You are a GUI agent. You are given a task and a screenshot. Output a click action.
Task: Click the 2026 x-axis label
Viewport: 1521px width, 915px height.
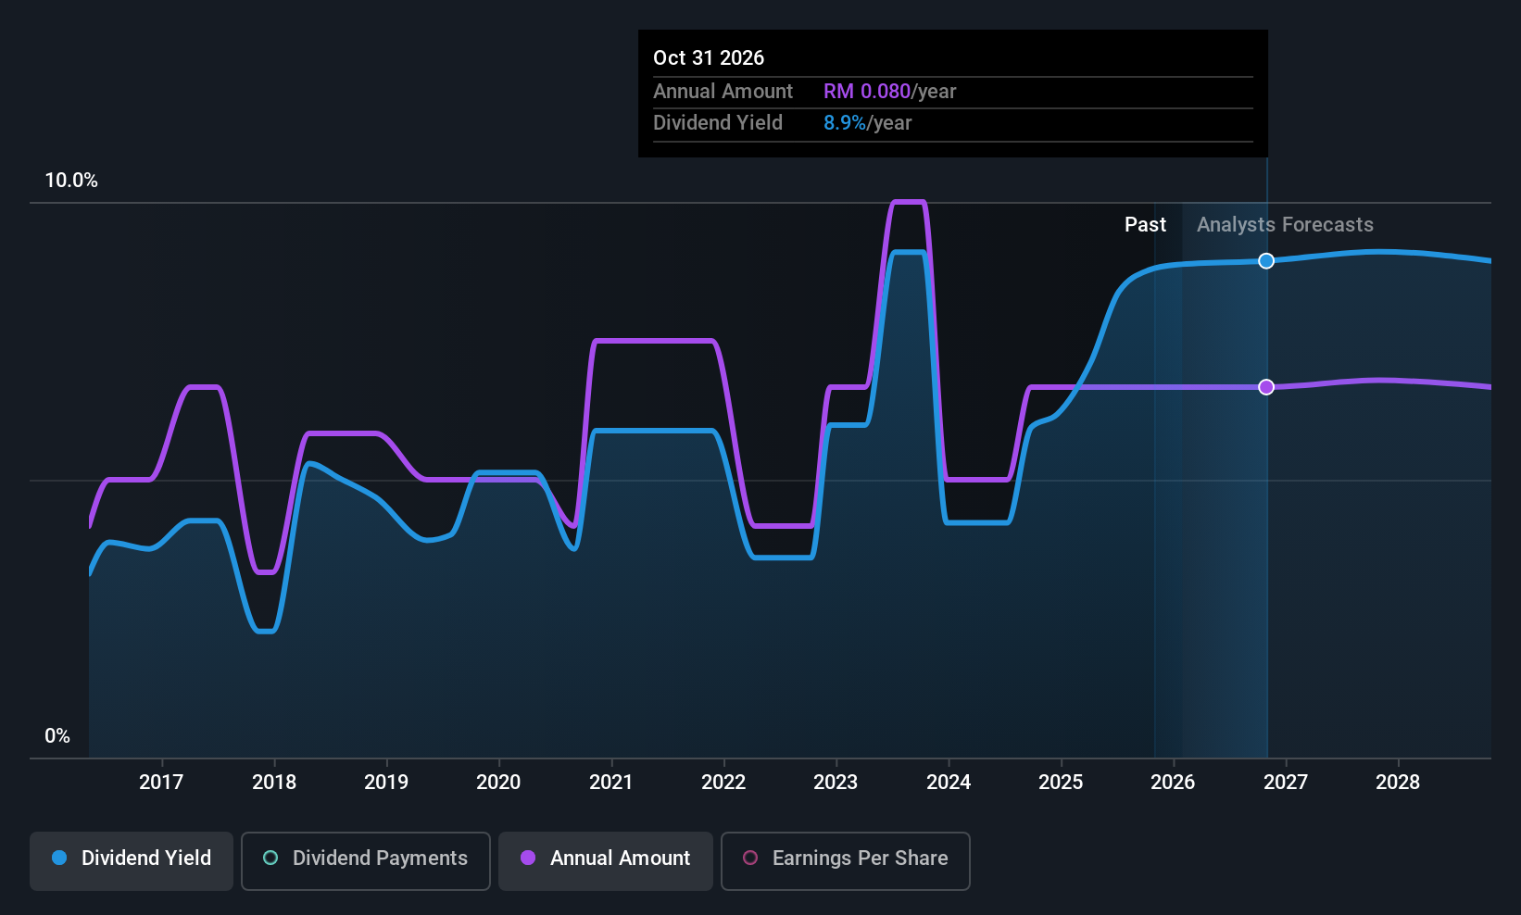point(1173,783)
